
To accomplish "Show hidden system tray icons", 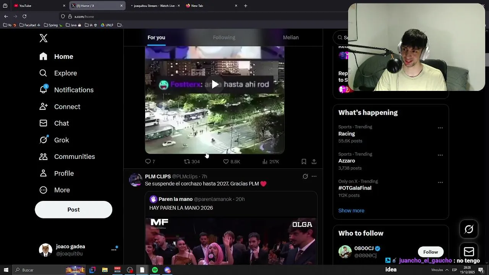I will tap(447, 270).
